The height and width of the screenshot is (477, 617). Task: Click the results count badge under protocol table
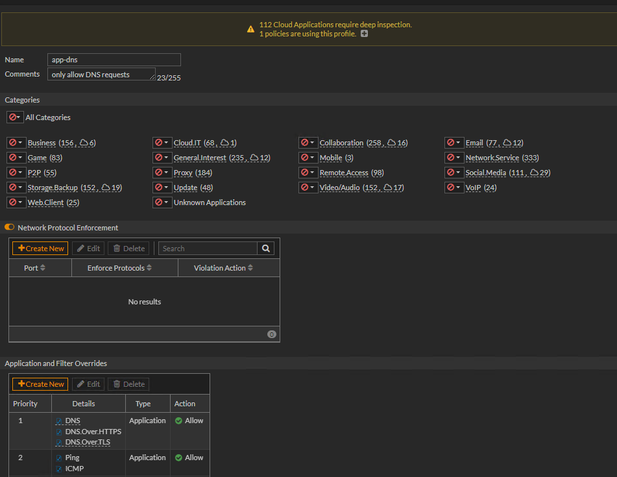coord(271,334)
